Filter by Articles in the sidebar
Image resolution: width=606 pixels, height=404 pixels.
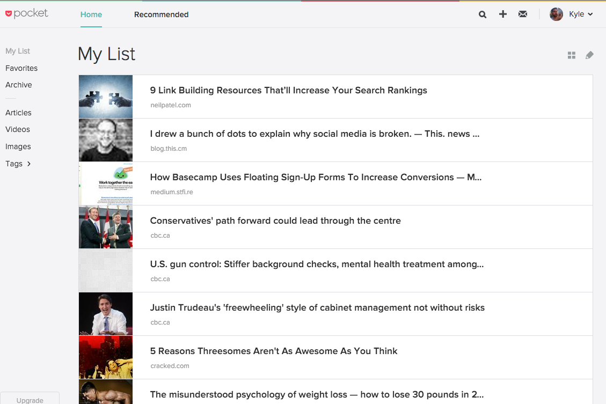click(19, 113)
